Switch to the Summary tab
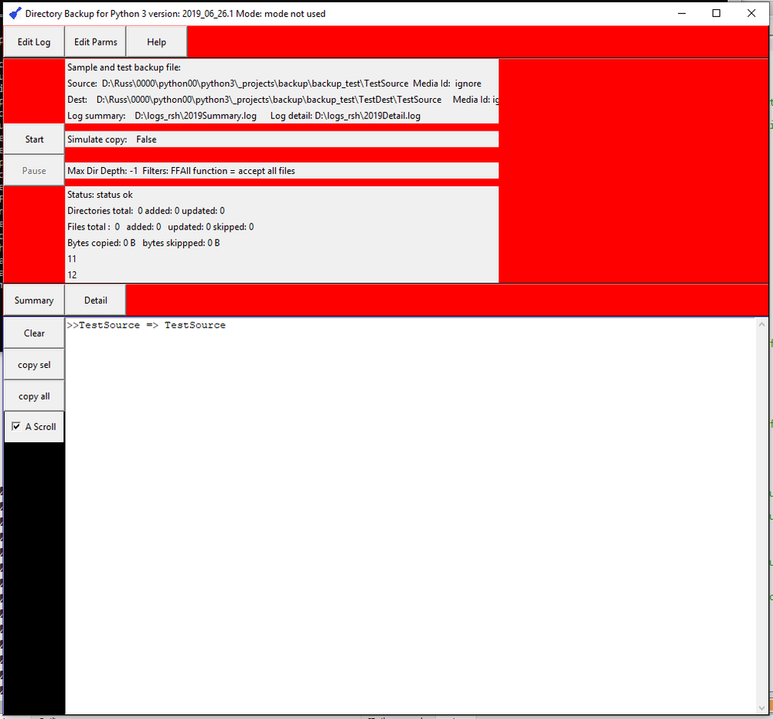This screenshot has height=719, width=773. click(x=33, y=300)
